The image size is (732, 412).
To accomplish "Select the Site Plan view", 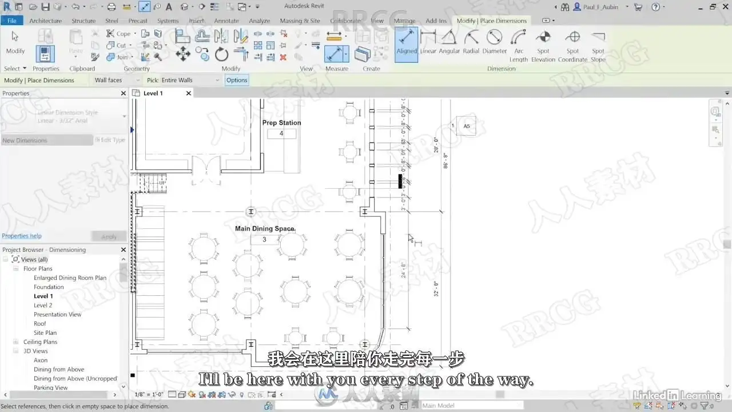I will pyautogui.click(x=45, y=332).
